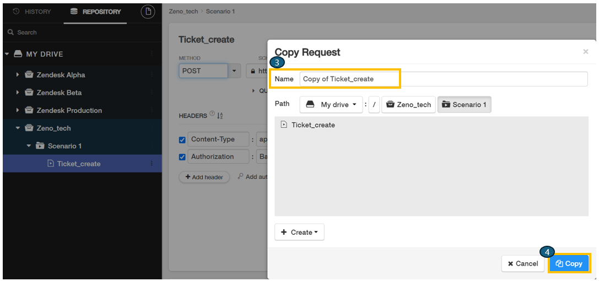
Task: Open Zendesk Beta three-dot options
Action: pyautogui.click(x=152, y=93)
